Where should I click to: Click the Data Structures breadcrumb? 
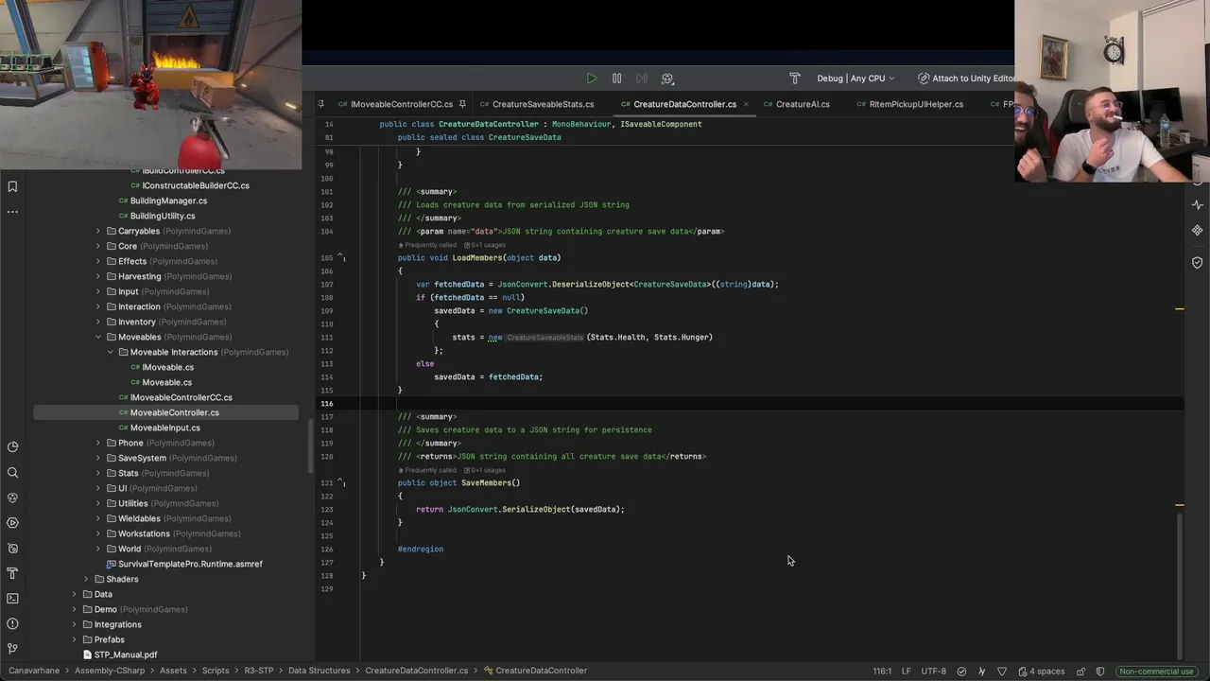click(319, 671)
